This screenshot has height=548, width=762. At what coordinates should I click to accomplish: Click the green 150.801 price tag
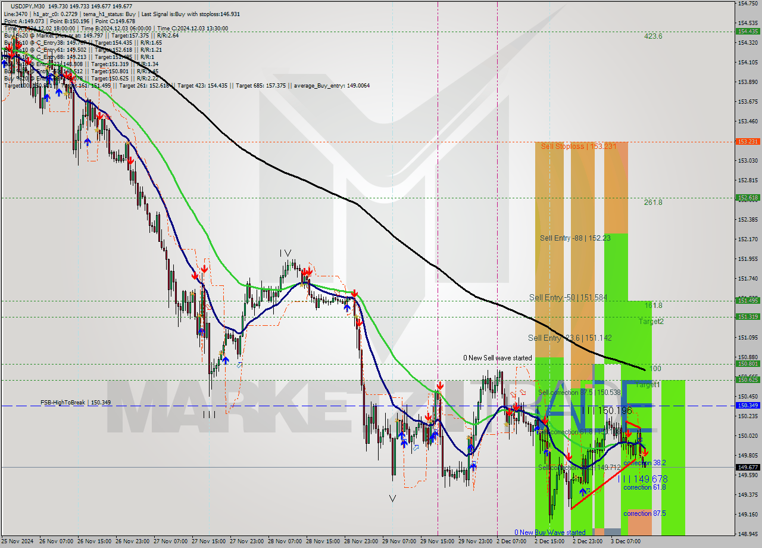(748, 364)
